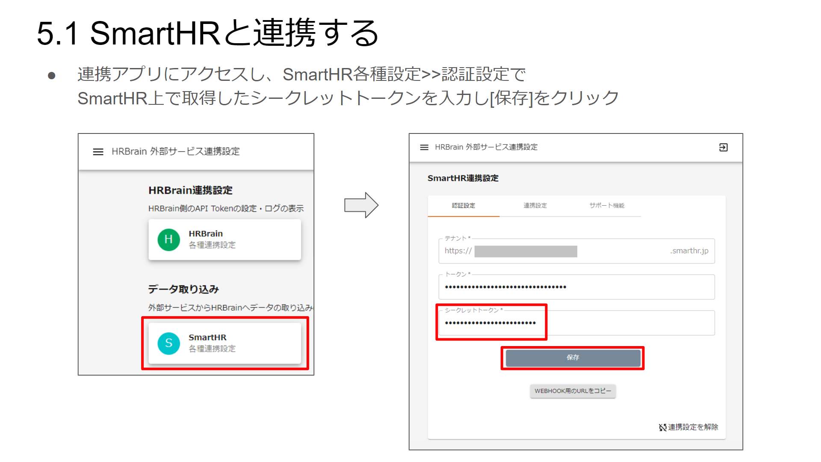
Task: Click text 外部サービスからHRBrainへデータの取り込み
Action: click(x=231, y=308)
